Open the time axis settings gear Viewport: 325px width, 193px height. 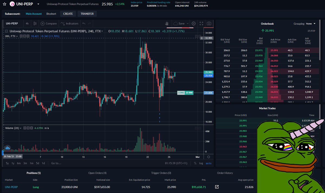pos(208,157)
